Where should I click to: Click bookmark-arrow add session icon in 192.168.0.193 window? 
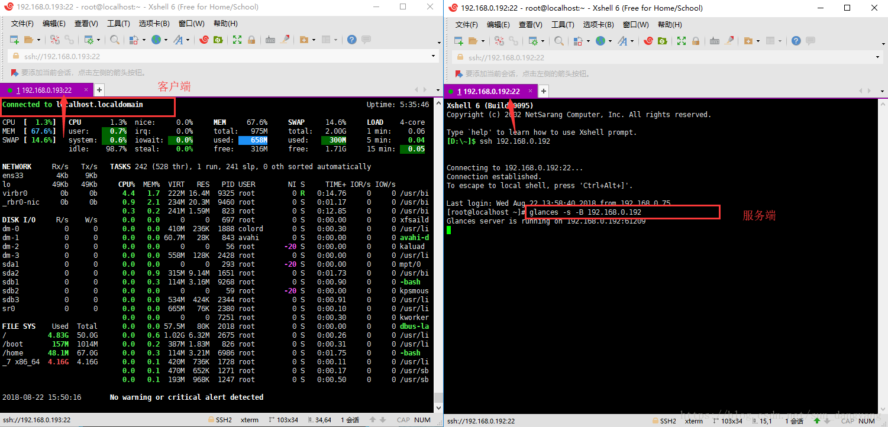(x=15, y=73)
